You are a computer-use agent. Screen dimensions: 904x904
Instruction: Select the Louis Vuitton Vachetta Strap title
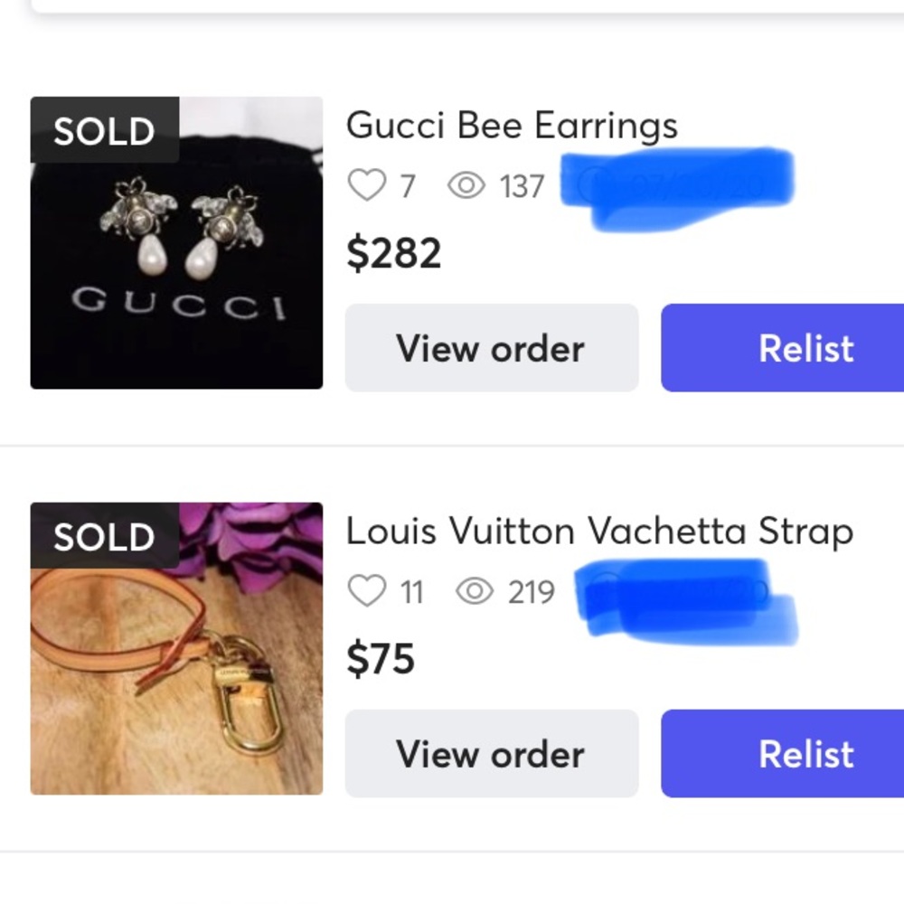(599, 532)
